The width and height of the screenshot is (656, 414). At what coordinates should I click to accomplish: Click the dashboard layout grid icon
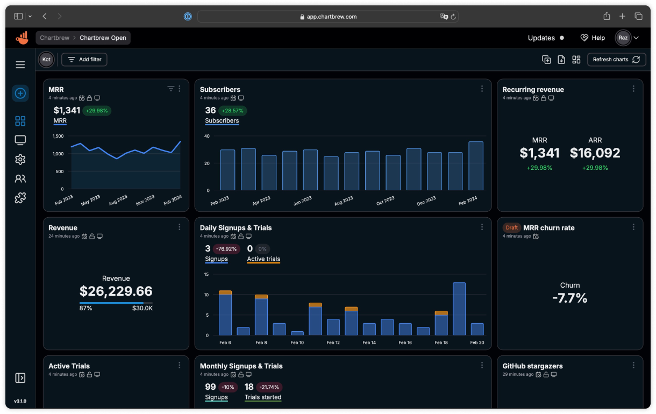click(x=576, y=60)
